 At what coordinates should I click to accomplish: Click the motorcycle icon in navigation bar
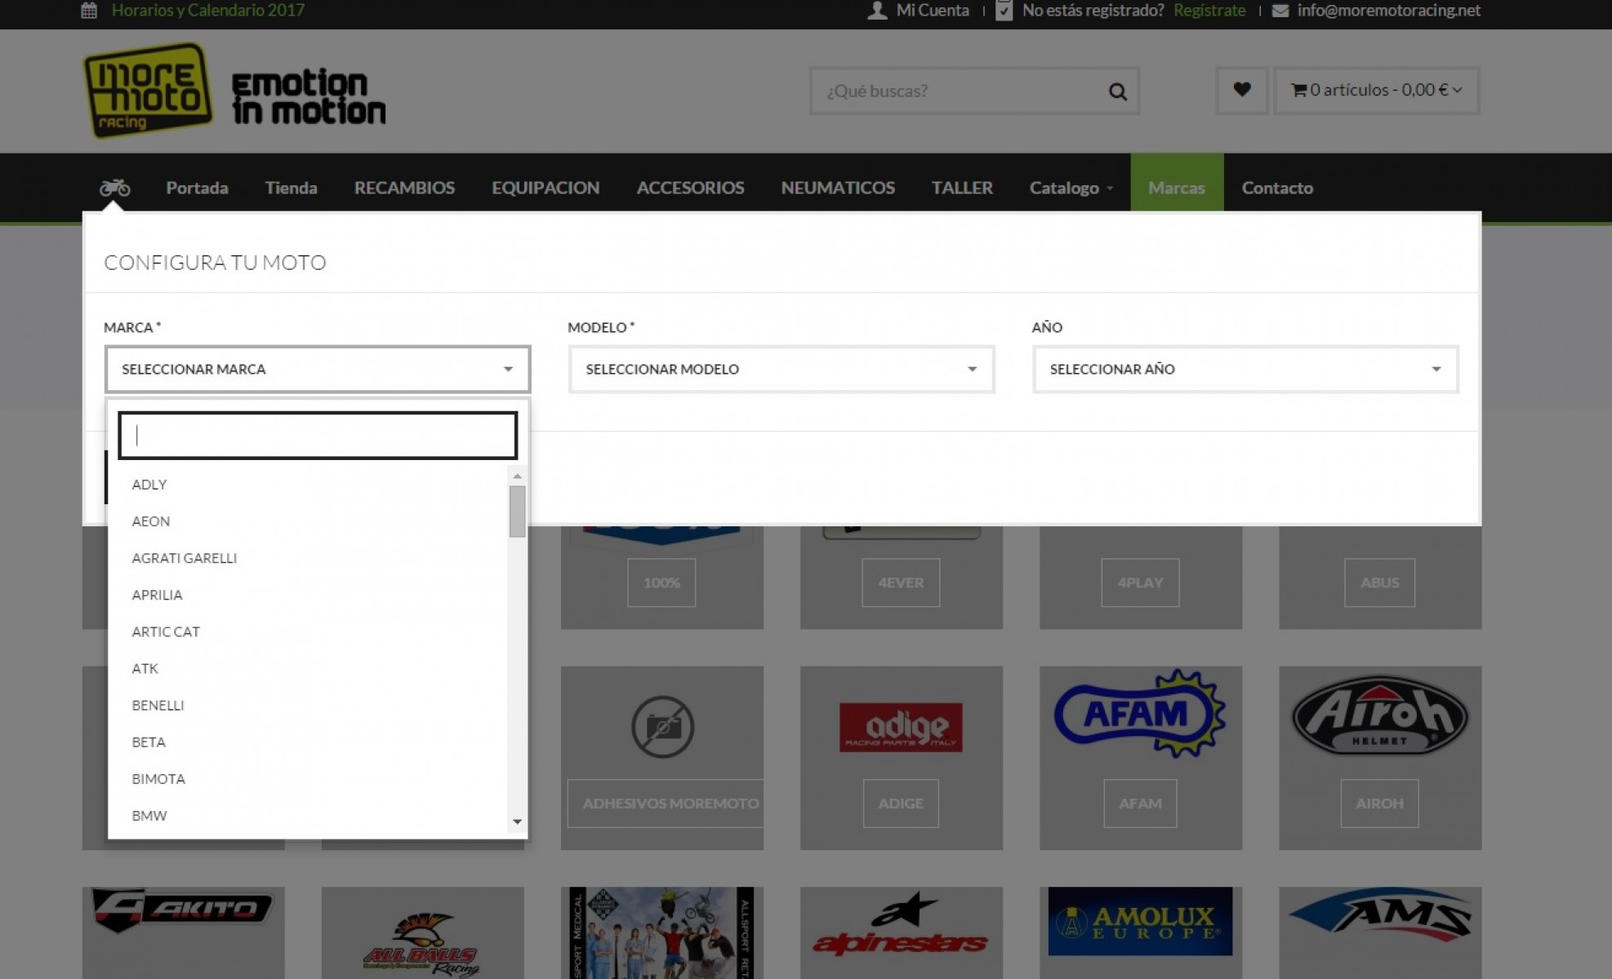[x=115, y=188]
